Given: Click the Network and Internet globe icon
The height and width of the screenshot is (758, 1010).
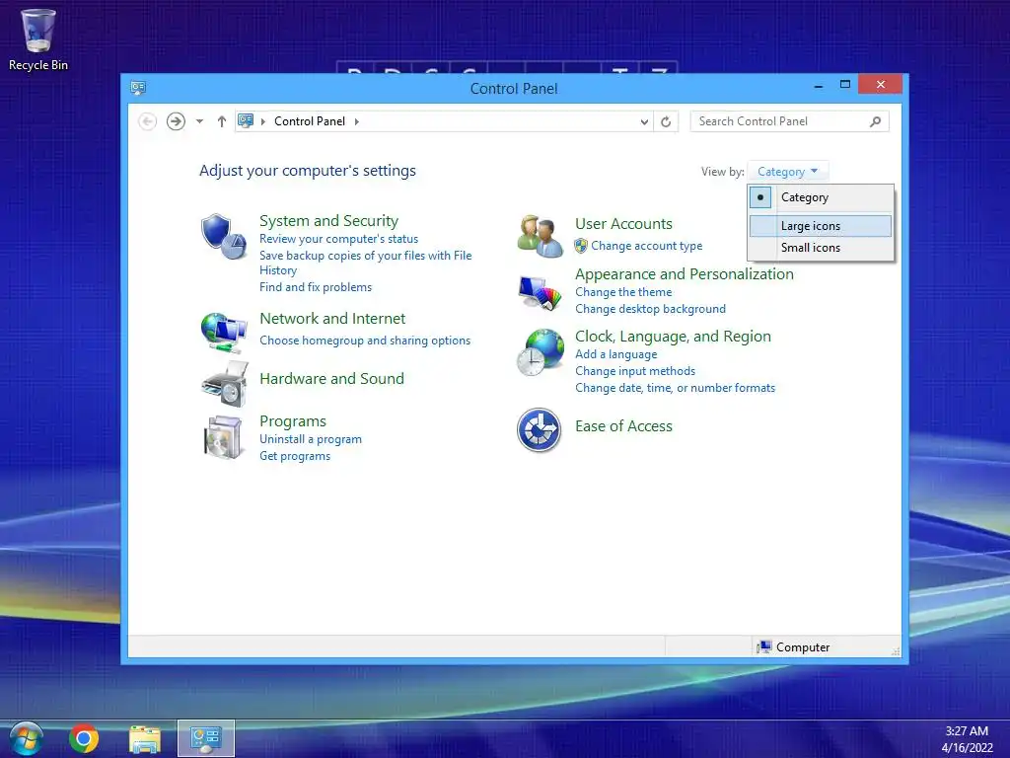Looking at the screenshot, I should click(x=224, y=332).
